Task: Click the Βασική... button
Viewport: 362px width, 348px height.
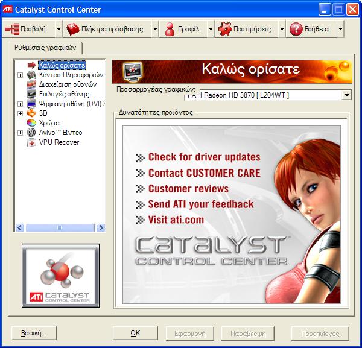Action: tap(34, 333)
